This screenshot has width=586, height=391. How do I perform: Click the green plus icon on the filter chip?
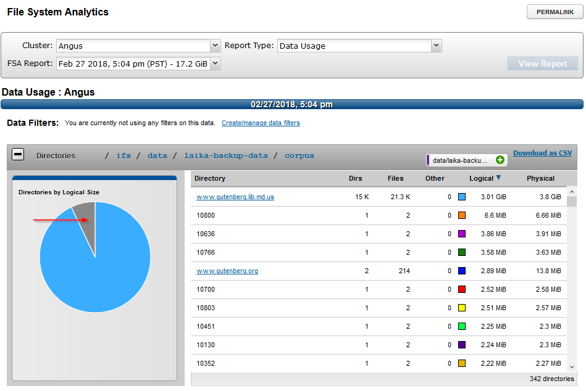[501, 160]
